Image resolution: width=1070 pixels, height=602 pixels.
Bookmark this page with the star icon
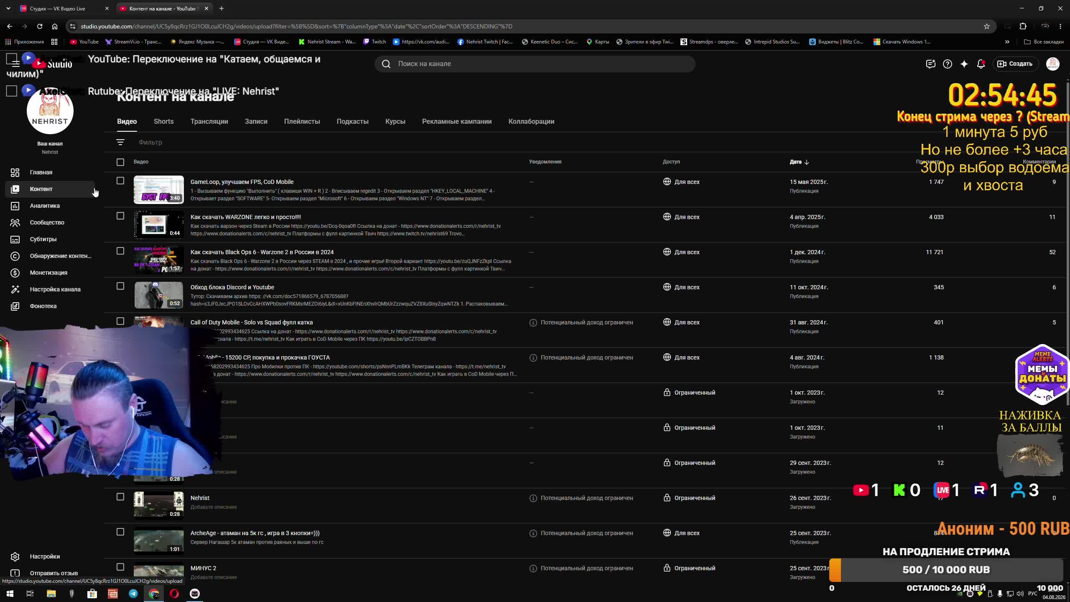(987, 26)
